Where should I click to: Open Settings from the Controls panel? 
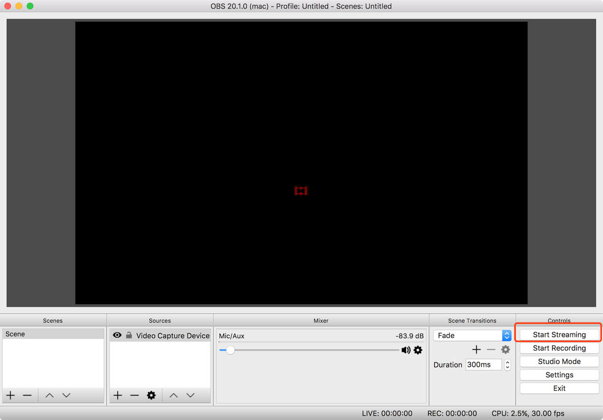coord(559,375)
